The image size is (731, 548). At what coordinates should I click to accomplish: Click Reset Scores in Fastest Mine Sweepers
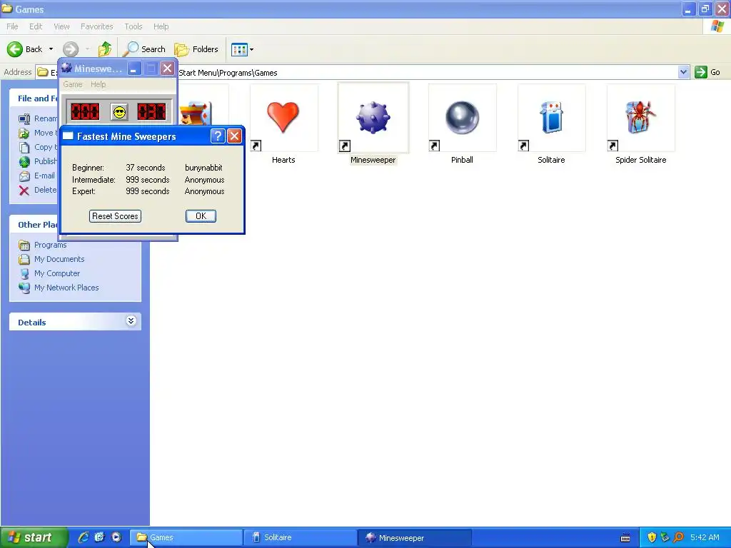point(115,216)
